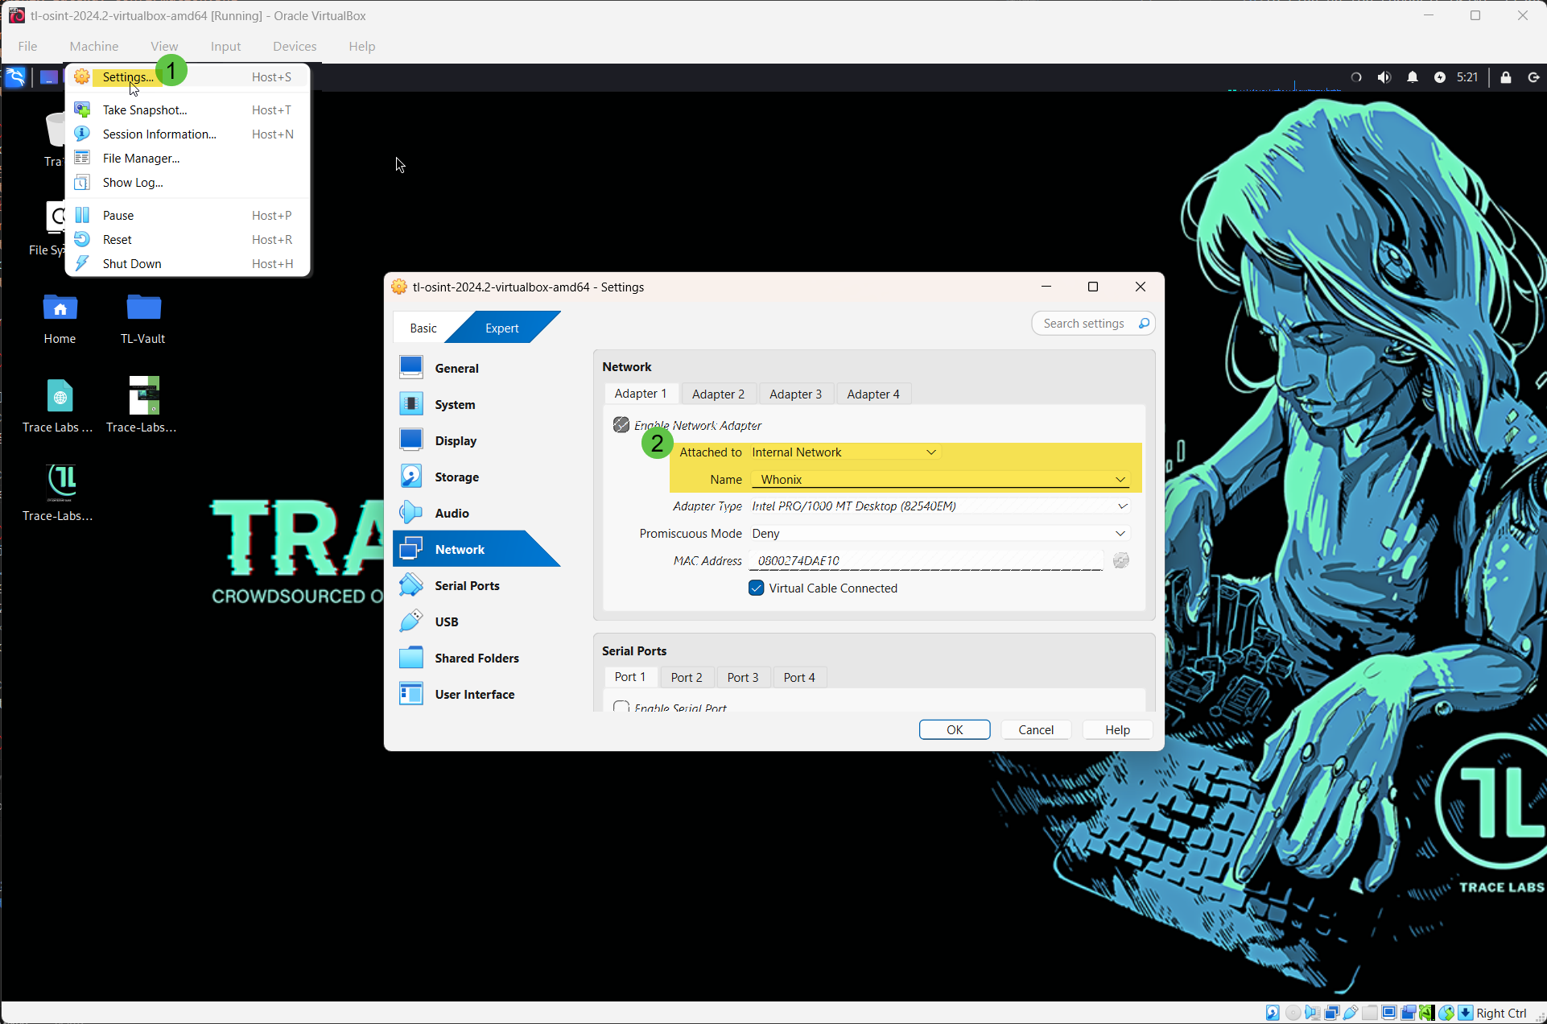Toggle Enable Network Adapter

pos(621,424)
